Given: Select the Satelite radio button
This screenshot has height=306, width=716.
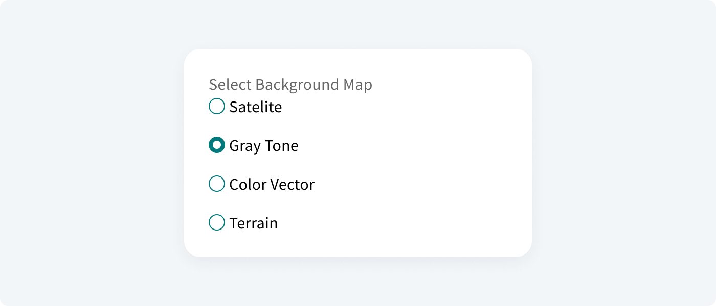Looking at the screenshot, I should [x=217, y=107].
